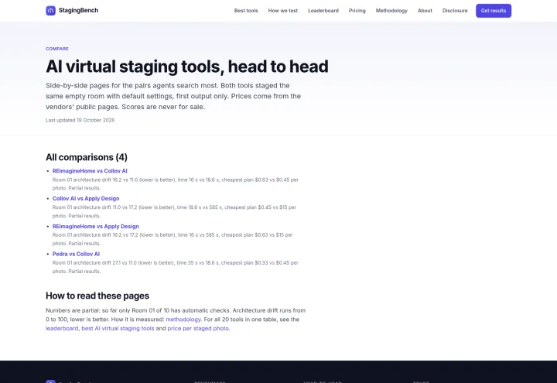Follow the methodology inline link
This screenshot has width=557, height=383.
pyautogui.click(x=183, y=320)
